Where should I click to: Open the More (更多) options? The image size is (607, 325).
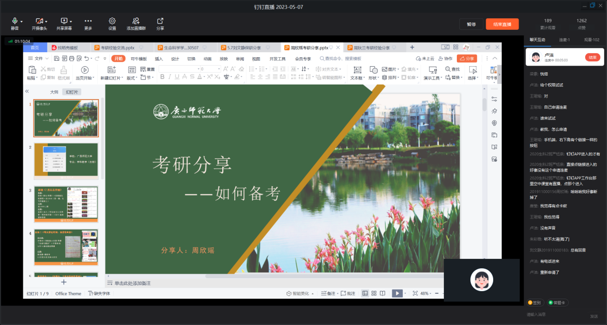tap(88, 21)
